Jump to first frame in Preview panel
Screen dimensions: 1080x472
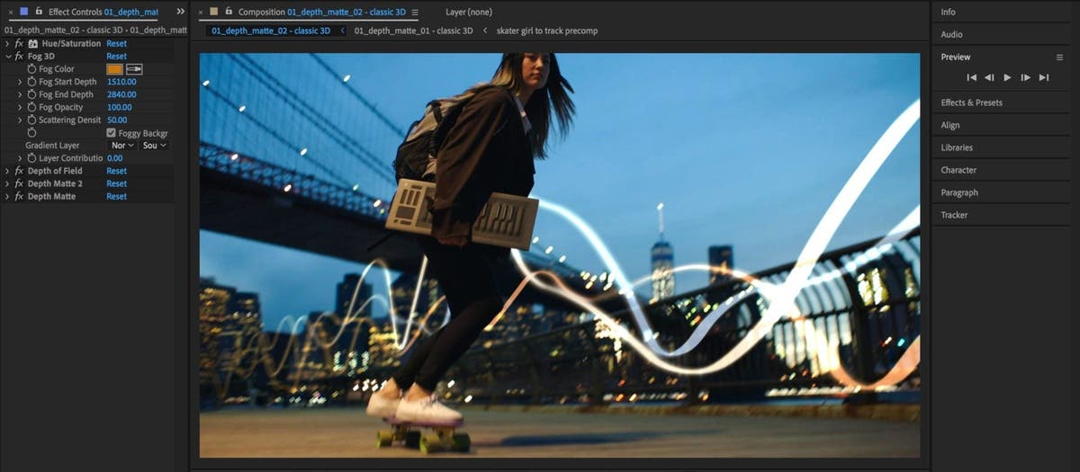pyautogui.click(x=972, y=78)
